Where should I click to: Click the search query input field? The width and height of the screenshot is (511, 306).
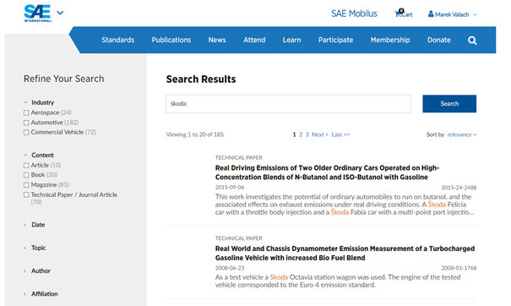[x=288, y=104]
